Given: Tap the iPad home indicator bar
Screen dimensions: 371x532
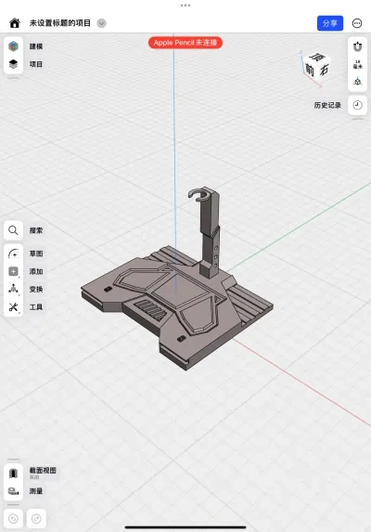Looking at the screenshot, I should click(x=185, y=527).
